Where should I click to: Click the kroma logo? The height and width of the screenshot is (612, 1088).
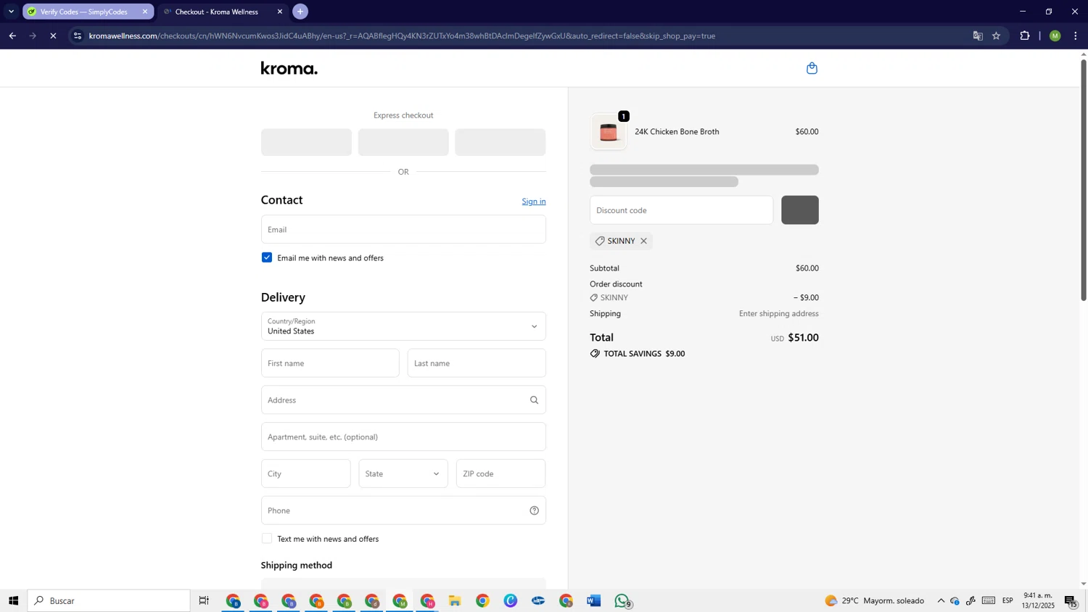tap(289, 68)
